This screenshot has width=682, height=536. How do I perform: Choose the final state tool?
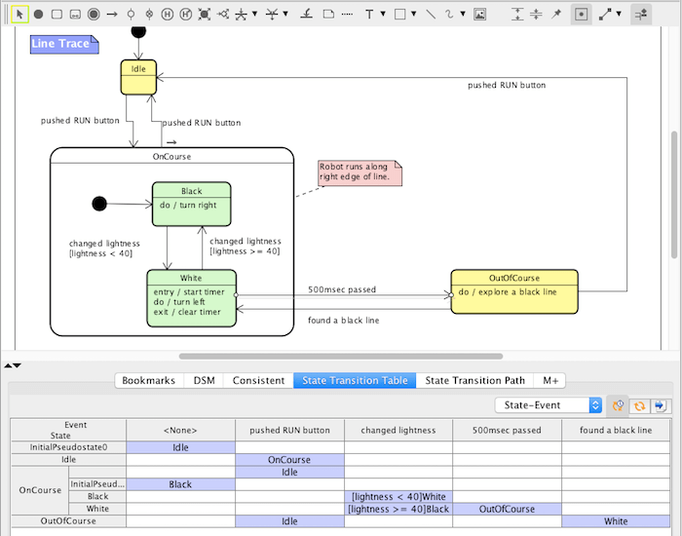point(93,15)
